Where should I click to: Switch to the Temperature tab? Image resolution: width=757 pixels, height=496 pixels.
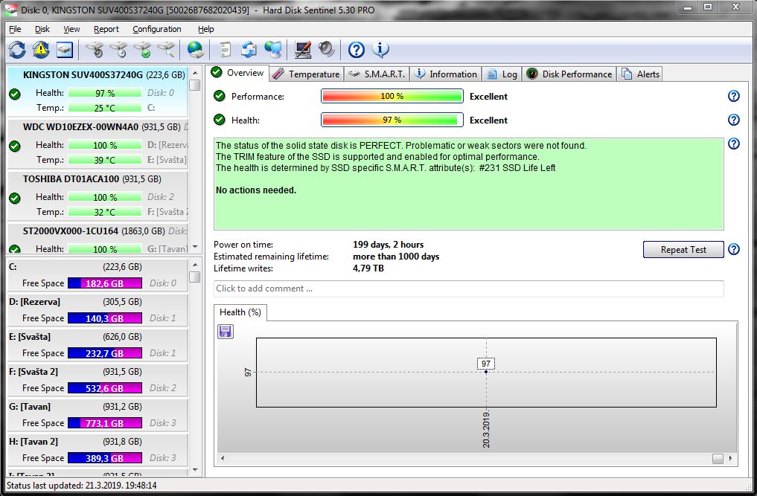point(306,74)
